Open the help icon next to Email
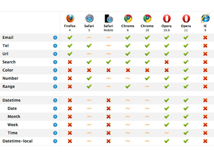 coord(55,37)
